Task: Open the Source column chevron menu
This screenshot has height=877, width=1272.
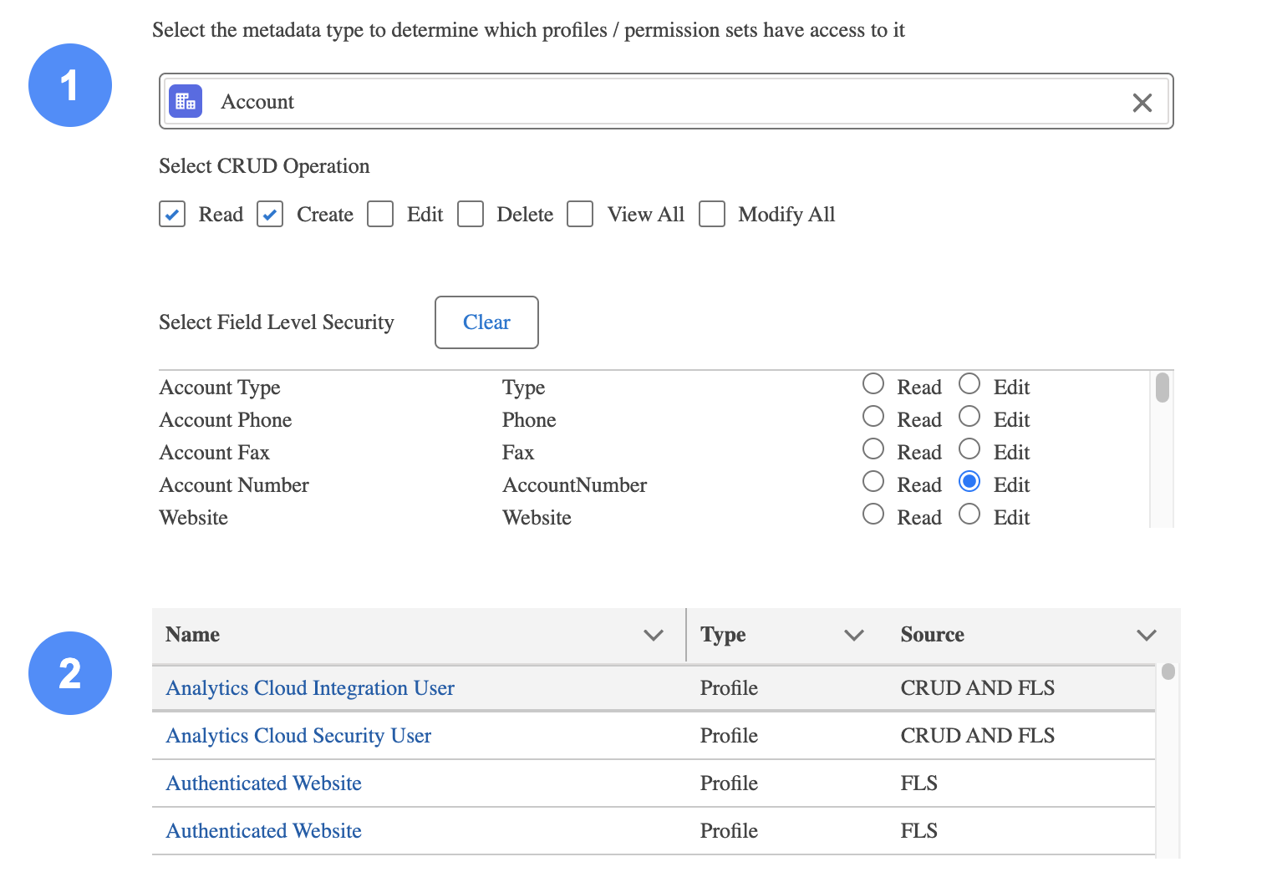Action: pos(1147,636)
